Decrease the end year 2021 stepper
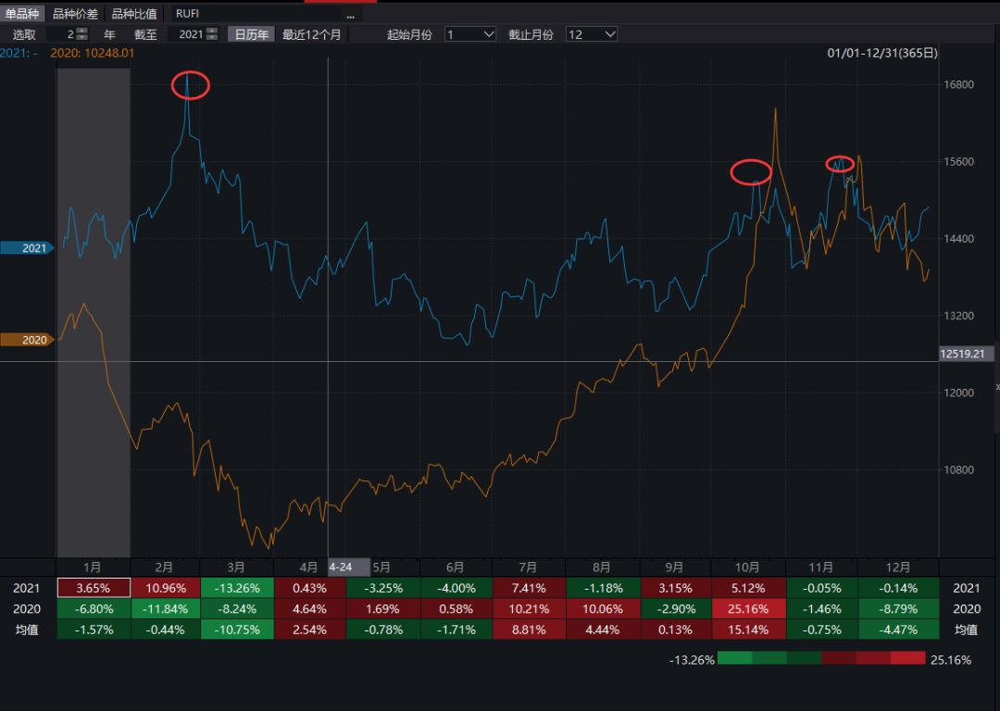Image resolution: width=1000 pixels, height=711 pixels. tap(212, 38)
